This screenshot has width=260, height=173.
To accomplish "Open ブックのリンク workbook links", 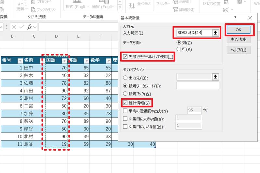I will 44,10.
